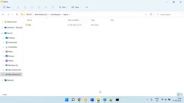Click the microphone tray icon
This screenshot has height=103, width=184.
pyautogui.click(x=152, y=100)
